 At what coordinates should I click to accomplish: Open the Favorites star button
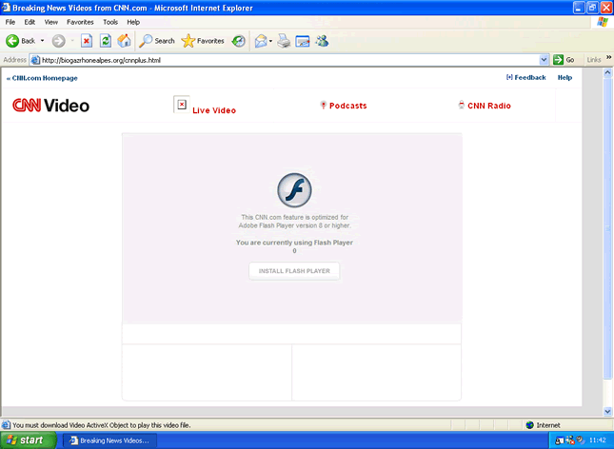(203, 41)
